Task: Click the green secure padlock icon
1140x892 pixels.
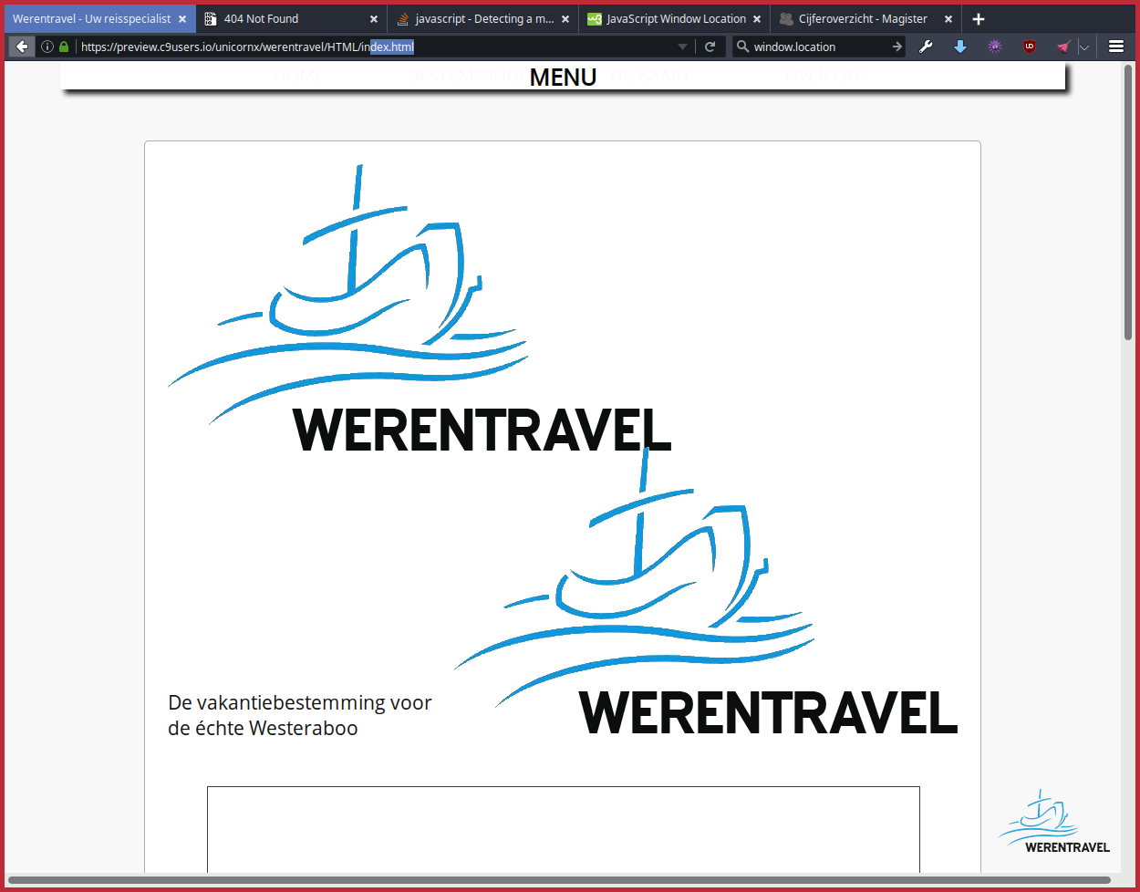Action: click(64, 47)
